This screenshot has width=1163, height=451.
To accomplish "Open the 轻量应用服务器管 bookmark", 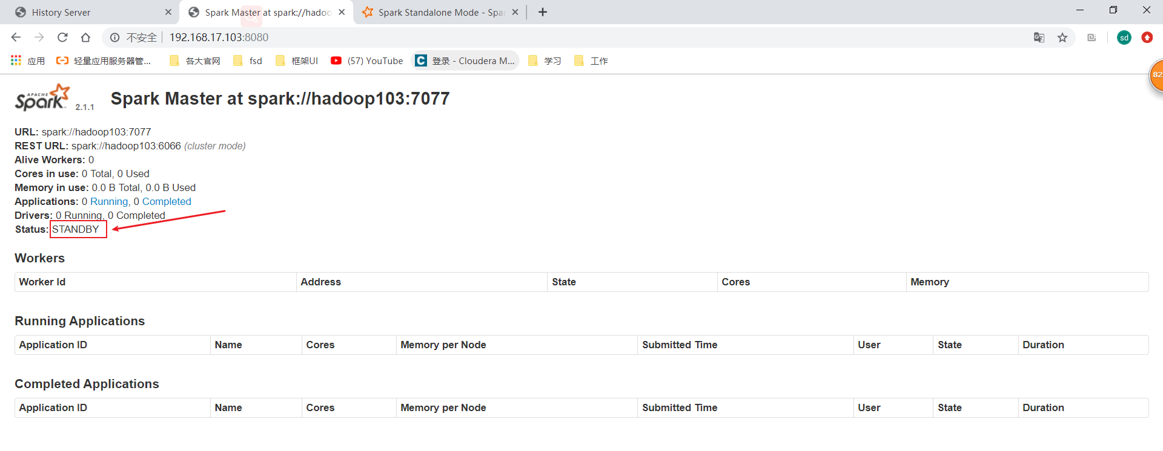I will tap(104, 60).
